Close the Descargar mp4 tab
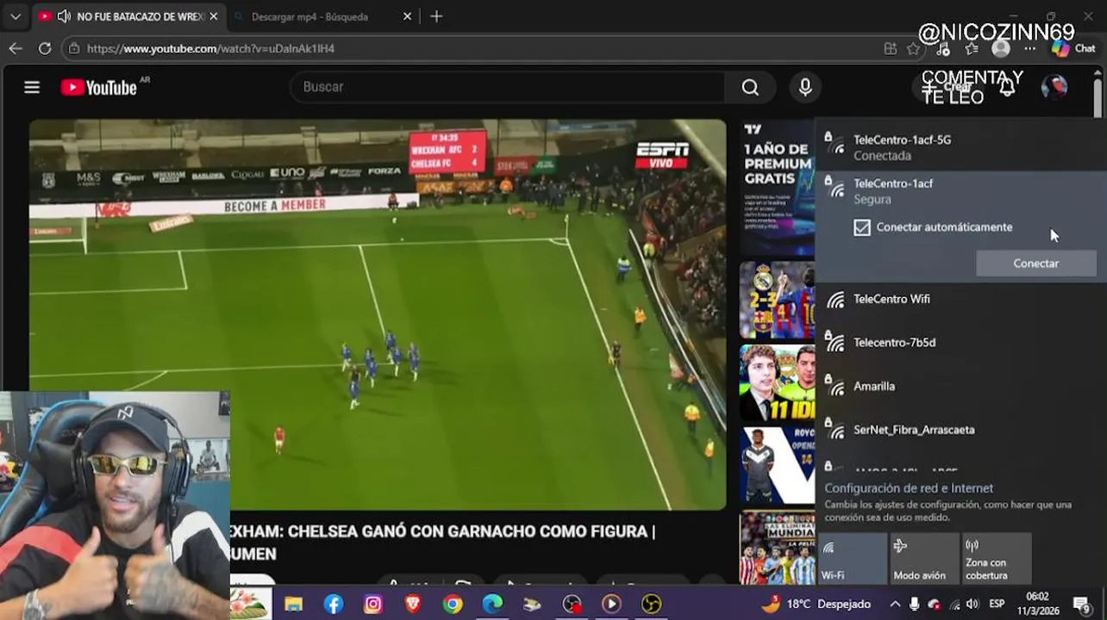 tap(407, 16)
